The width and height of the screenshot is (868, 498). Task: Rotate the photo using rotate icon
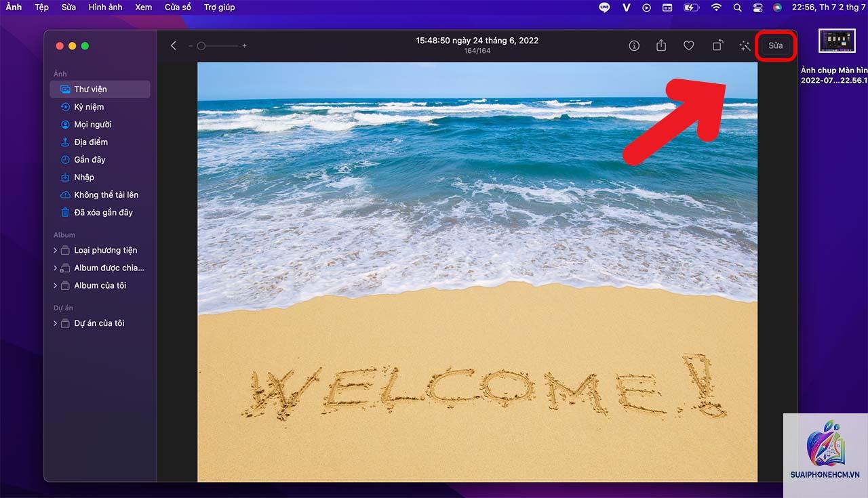[717, 45]
